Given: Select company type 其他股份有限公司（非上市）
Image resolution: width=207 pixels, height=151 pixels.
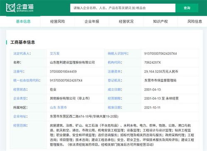Looking at the screenshot, I should [70, 98].
